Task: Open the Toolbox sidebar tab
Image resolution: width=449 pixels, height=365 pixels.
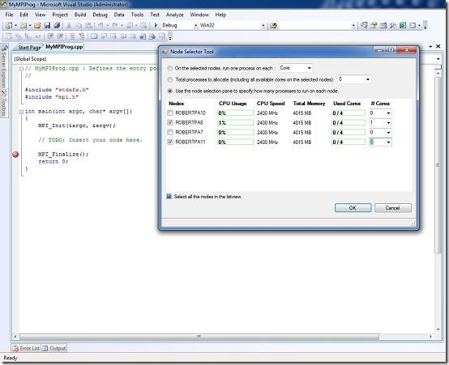Action: [x=4, y=104]
